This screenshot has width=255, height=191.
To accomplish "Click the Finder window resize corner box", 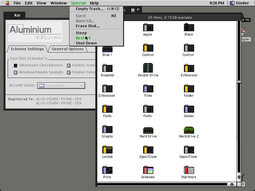I will click(239, 184).
